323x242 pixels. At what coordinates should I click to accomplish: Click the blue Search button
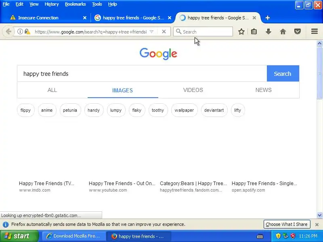click(283, 74)
